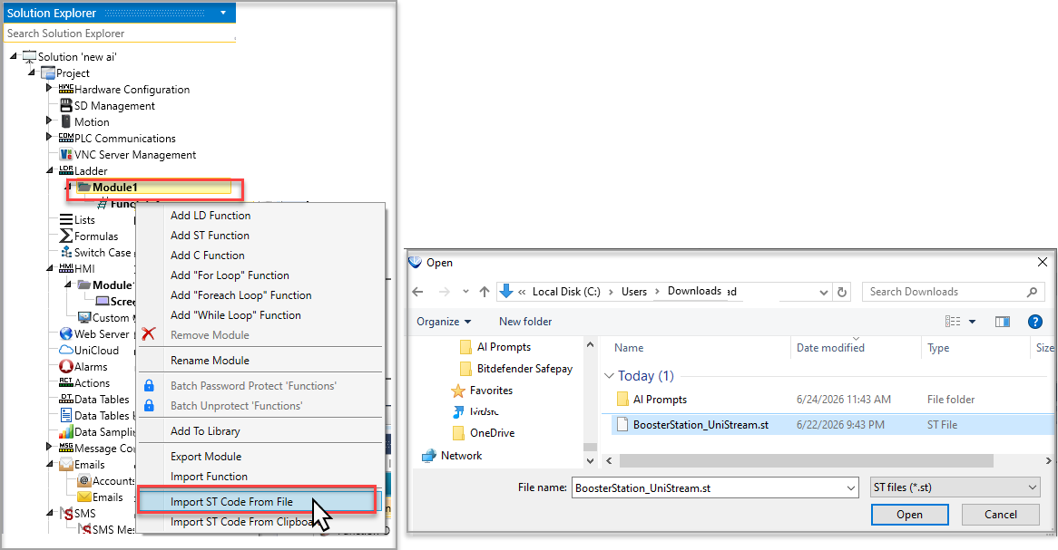1058x550 pixels.
Task: Click the Refresh button in address bar
Action: 842,292
